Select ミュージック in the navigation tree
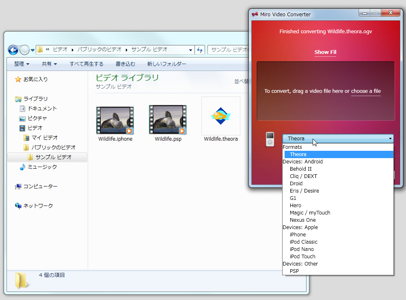 point(42,167)
